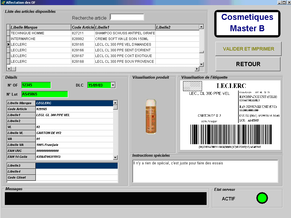Click article code 829166 cell
291x218 pixels.
point(83,50)
